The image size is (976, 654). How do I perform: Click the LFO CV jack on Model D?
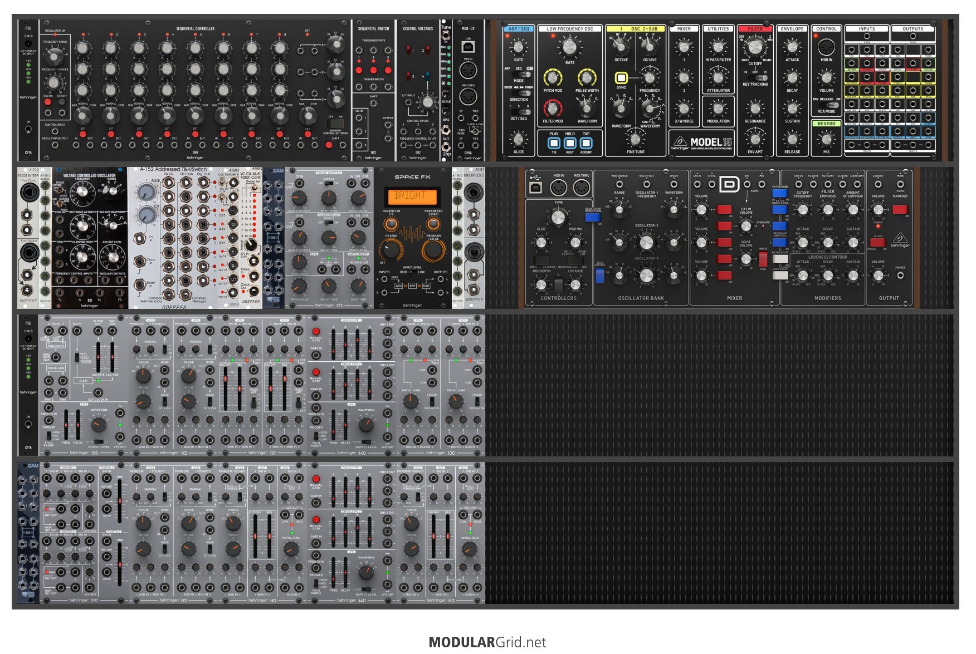pyautogui.click(x=674, y=183)
